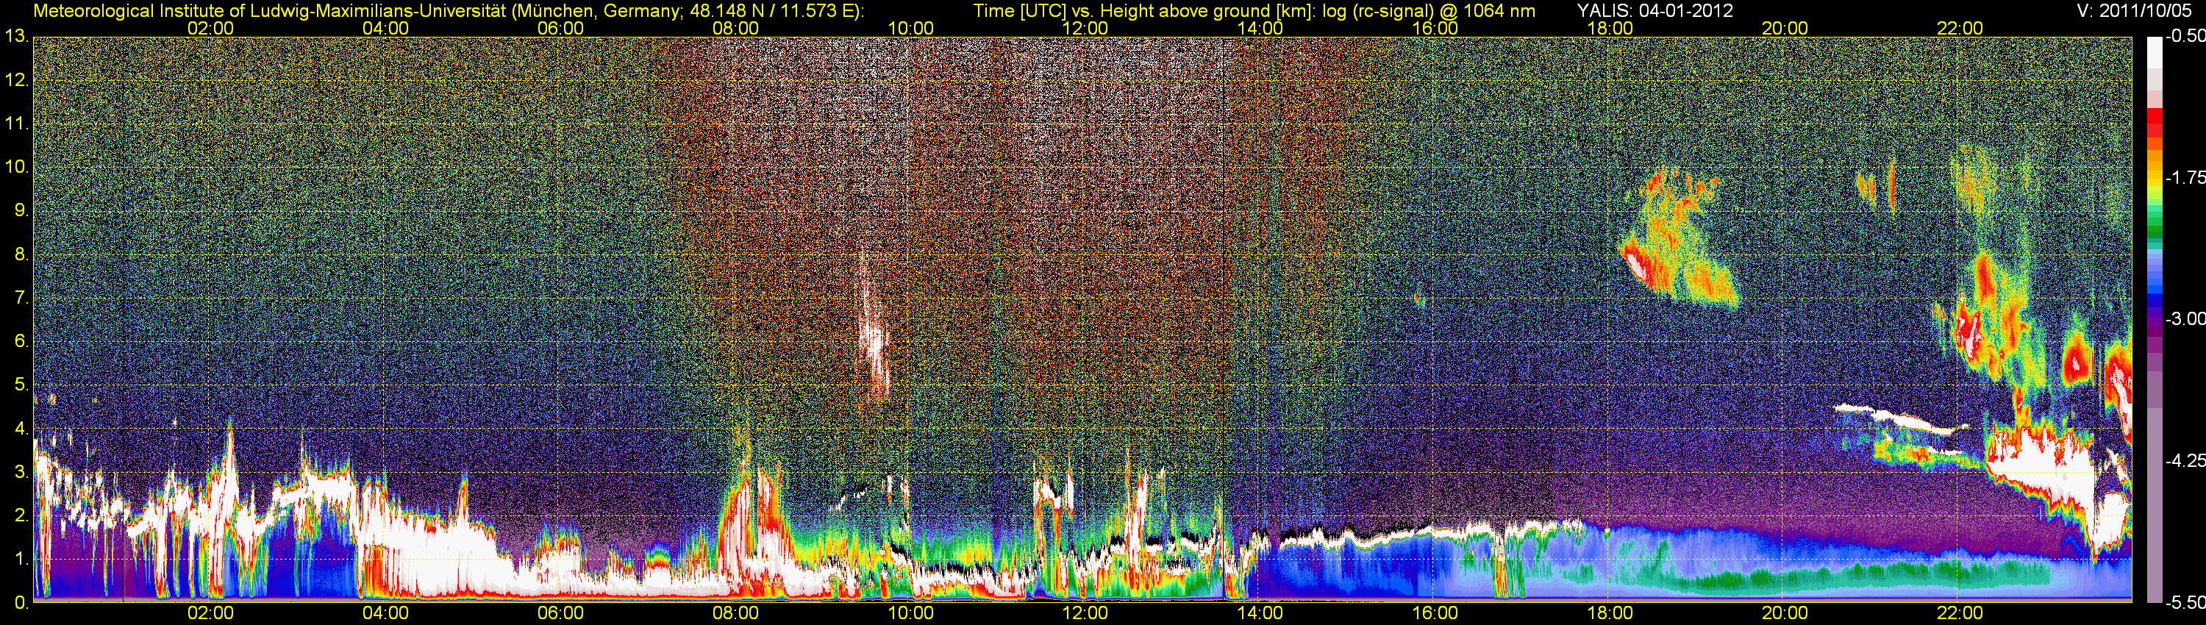Click the 0. height axis label
This screenshot has height=625, width=2206.
[x=21, y=603]
